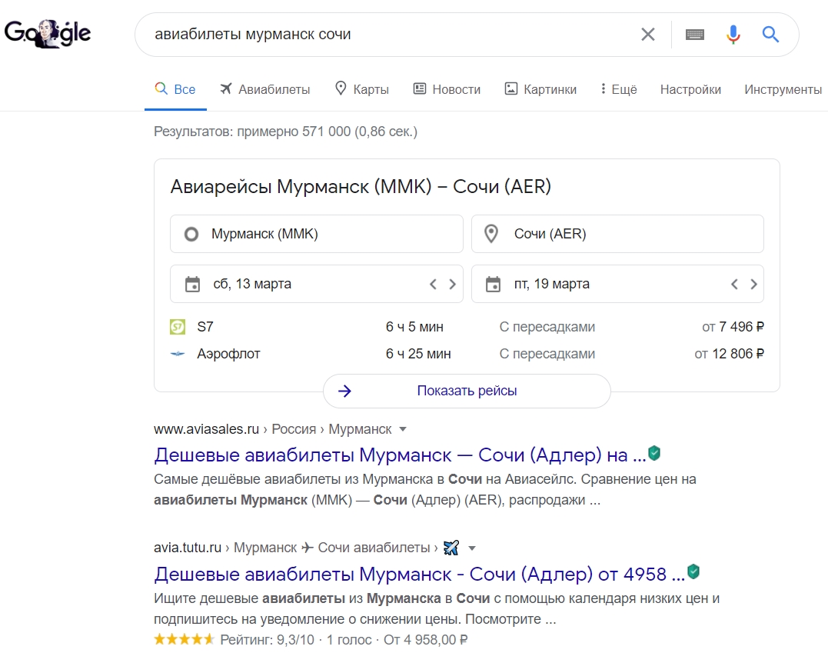
Task: Open the dropdown arrow beside avia.tutu.ru breadcrumb
Action: point(472,547)
